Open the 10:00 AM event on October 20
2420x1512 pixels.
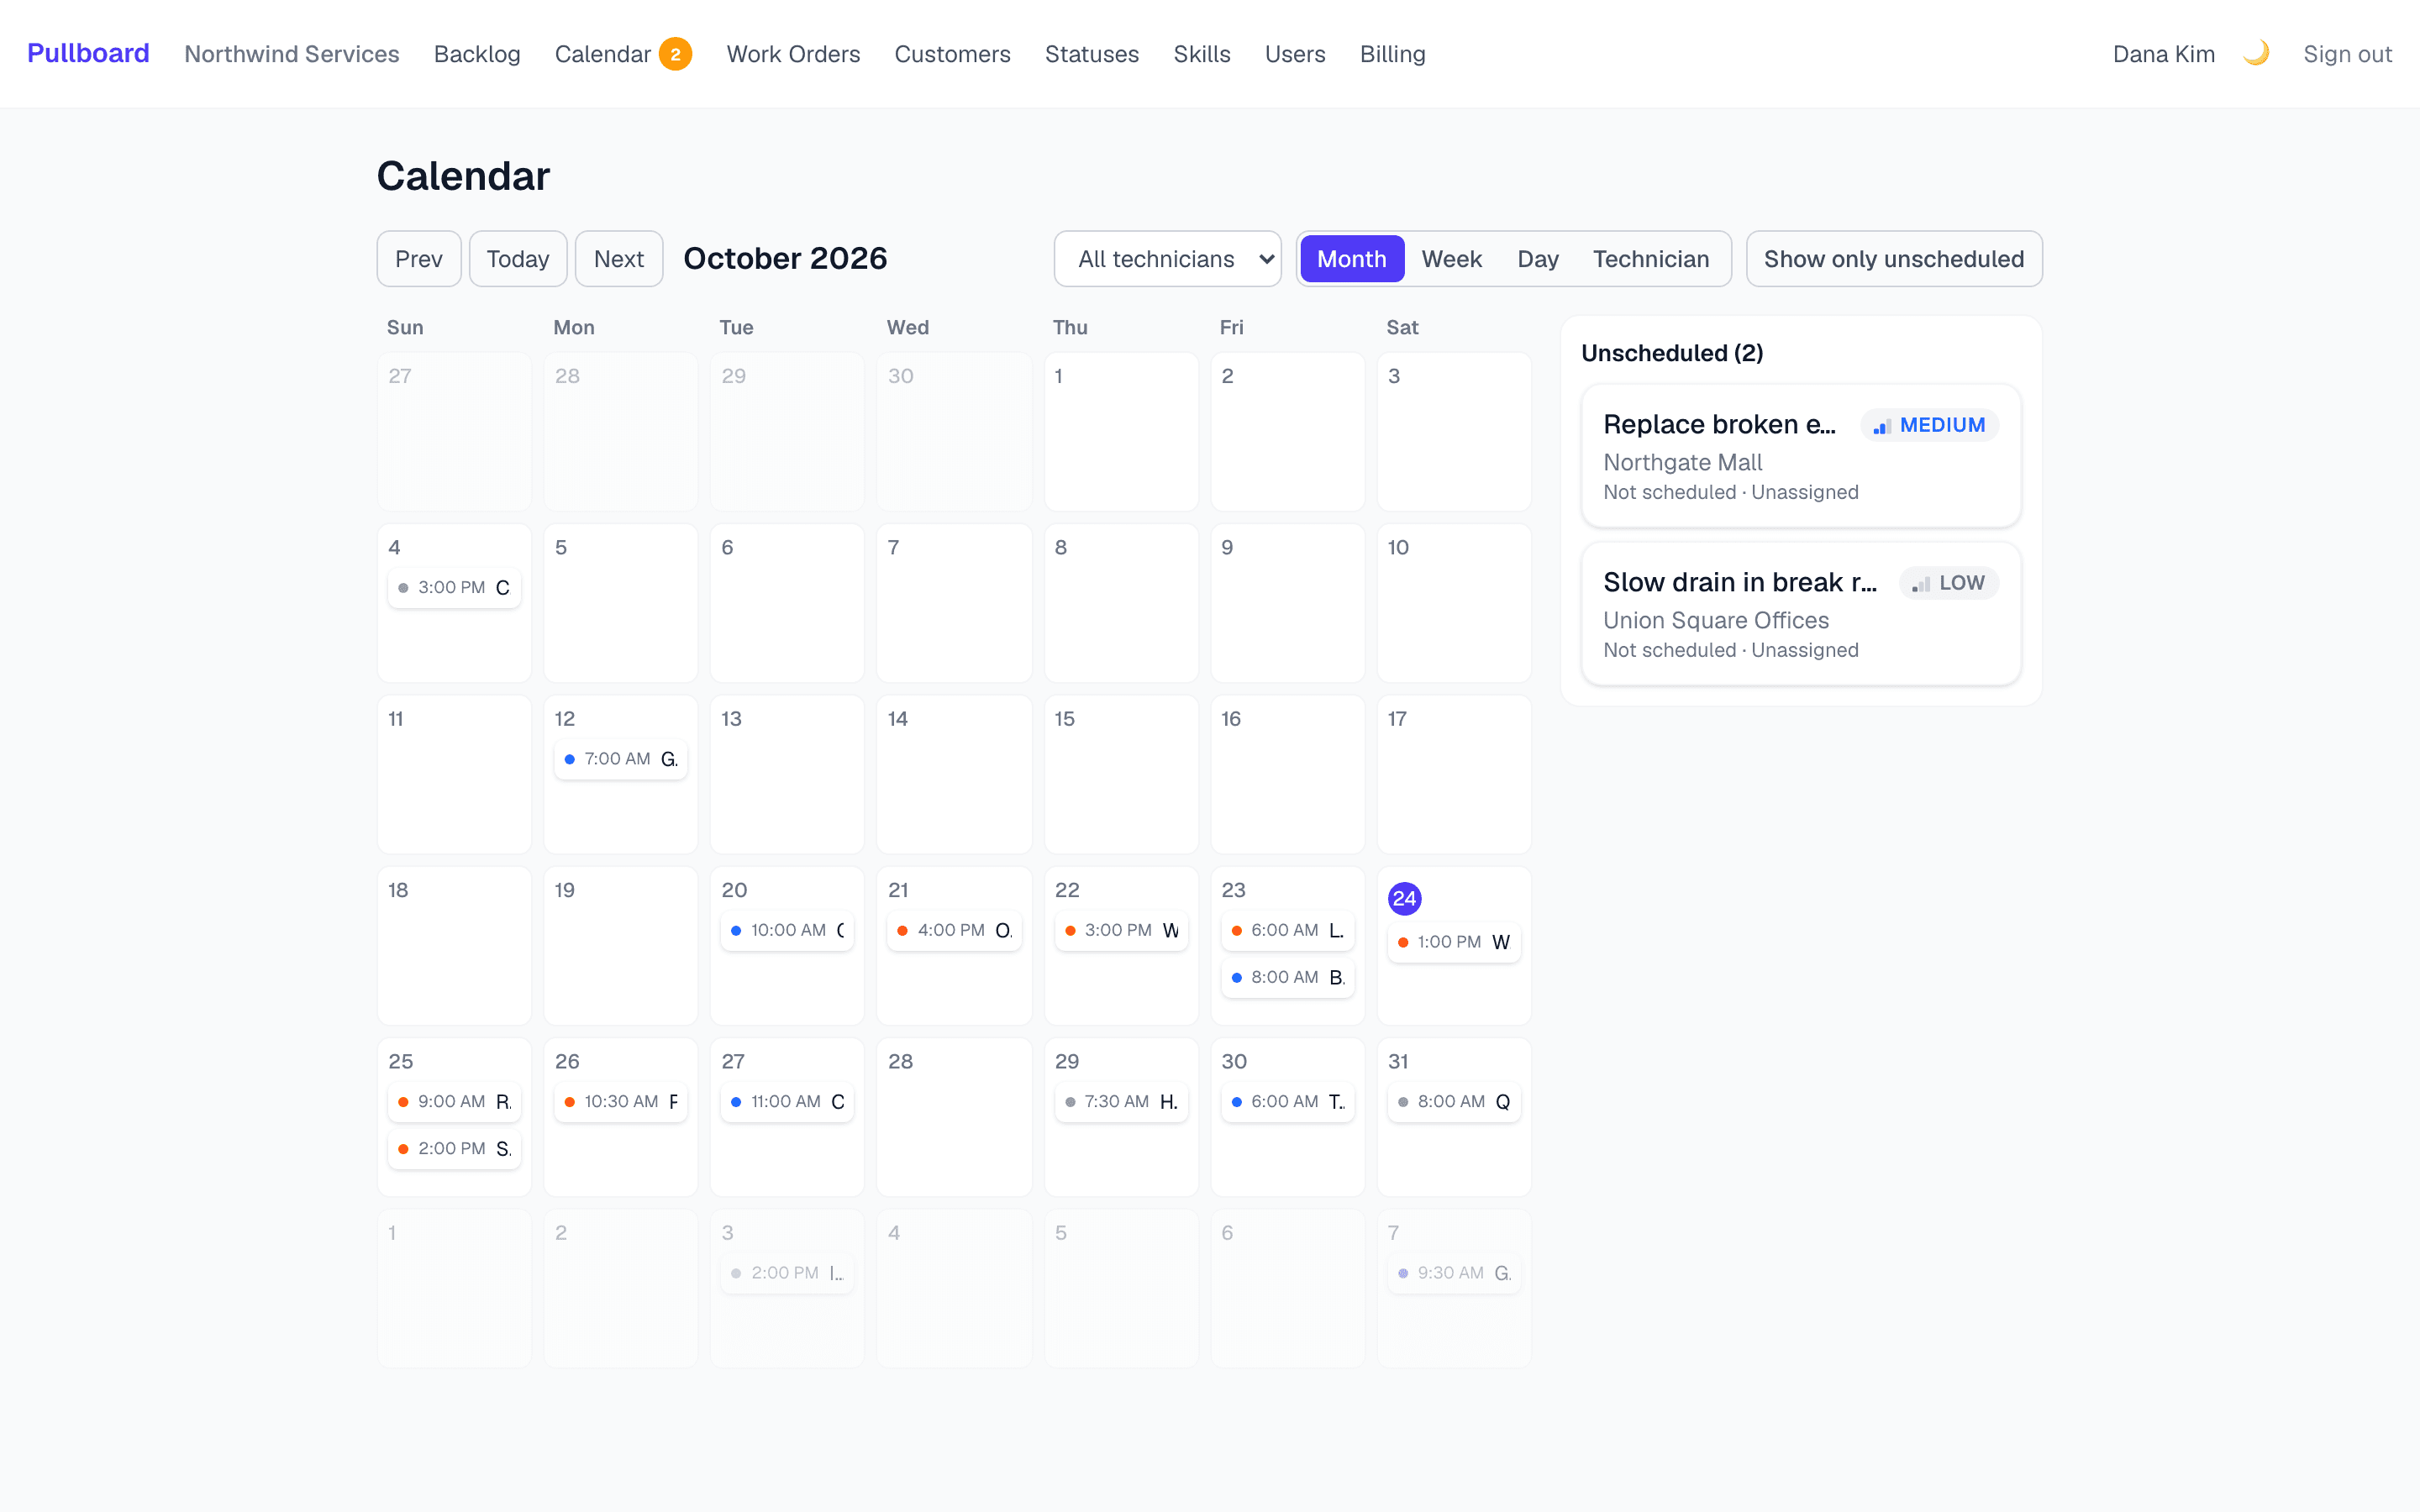click(x=787, y=930)
